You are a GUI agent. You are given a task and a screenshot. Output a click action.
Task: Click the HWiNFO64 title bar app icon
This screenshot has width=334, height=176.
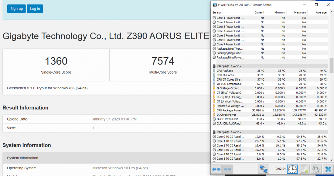click(x=215, y=5)
